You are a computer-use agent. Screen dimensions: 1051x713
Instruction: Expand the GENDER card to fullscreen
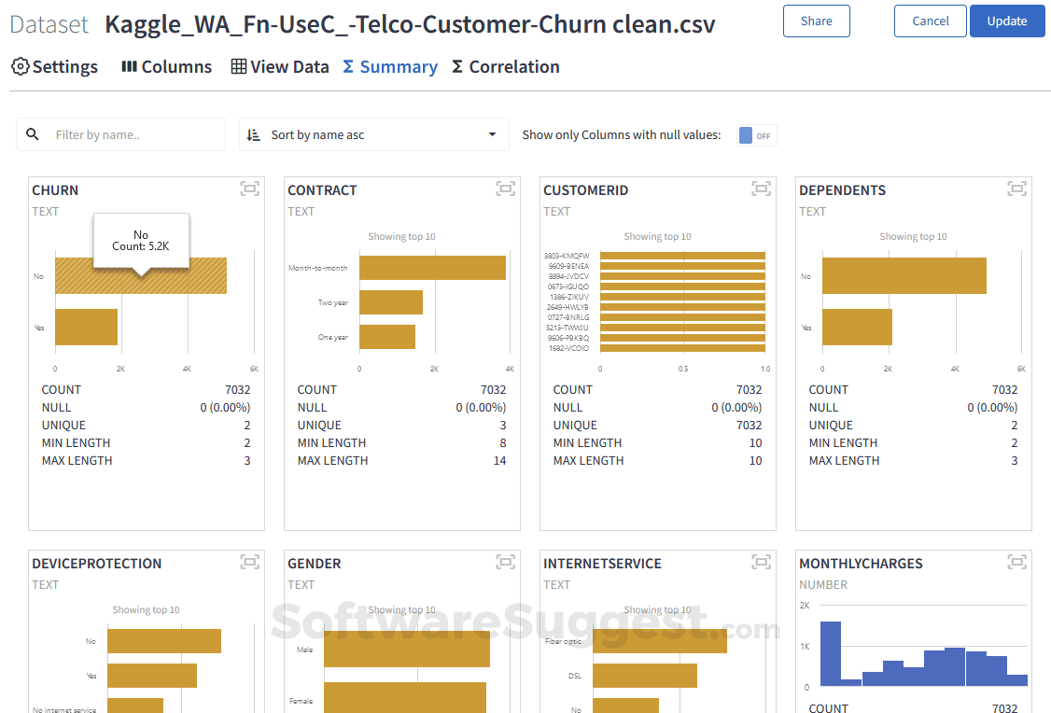pyautogui.click(x=505, y=562)
